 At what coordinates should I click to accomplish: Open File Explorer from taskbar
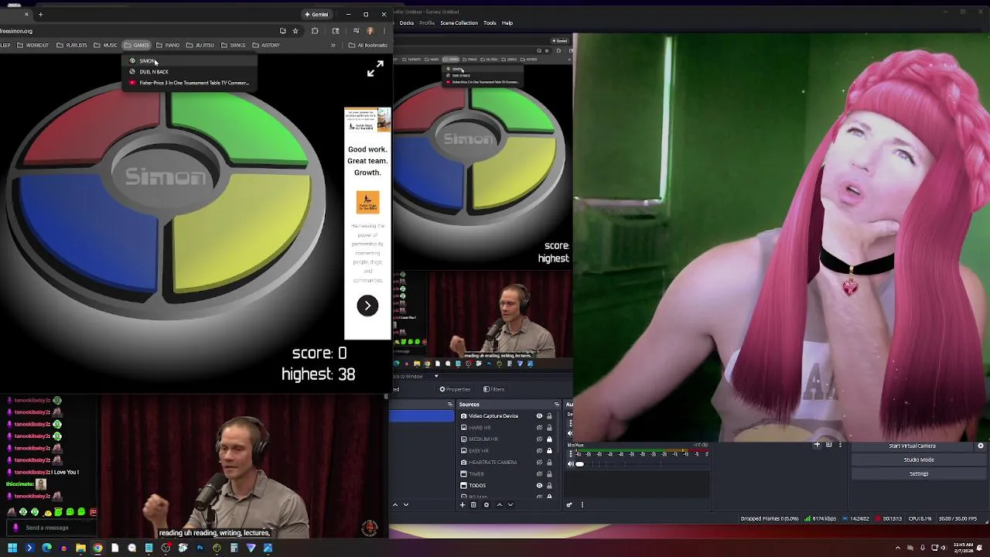tap(80, 548)
